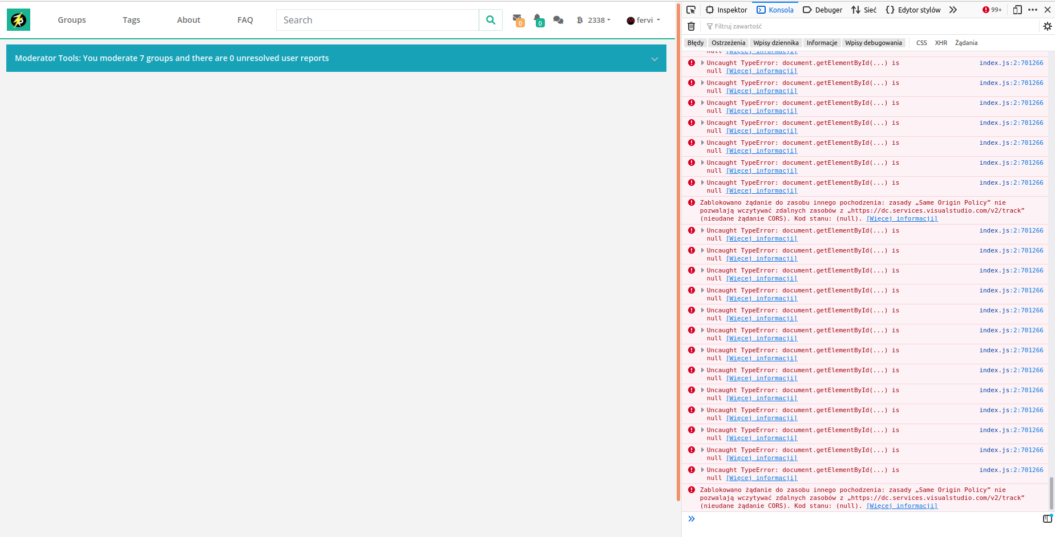Viewport: 1055px width, 537px height.
Task: Open the FAQ page
Action: [245, 20]
